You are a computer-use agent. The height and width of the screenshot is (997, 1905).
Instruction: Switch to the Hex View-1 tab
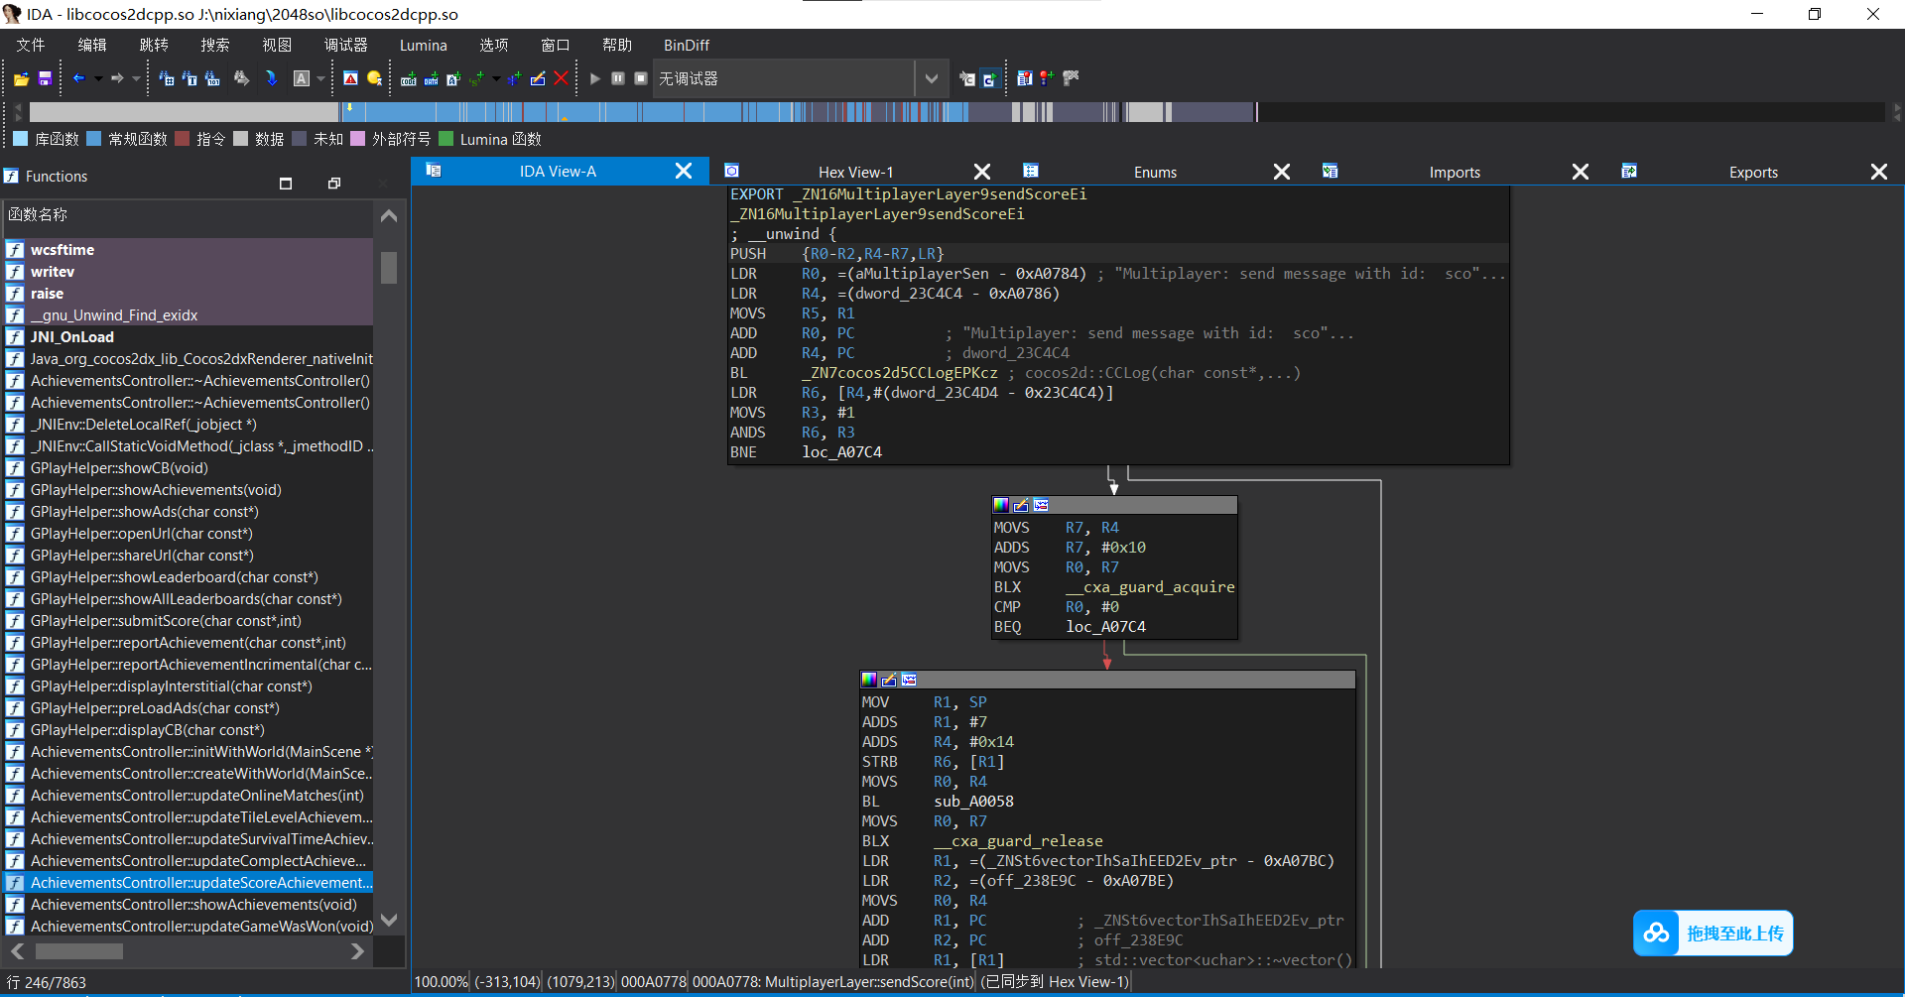point(855,172)
